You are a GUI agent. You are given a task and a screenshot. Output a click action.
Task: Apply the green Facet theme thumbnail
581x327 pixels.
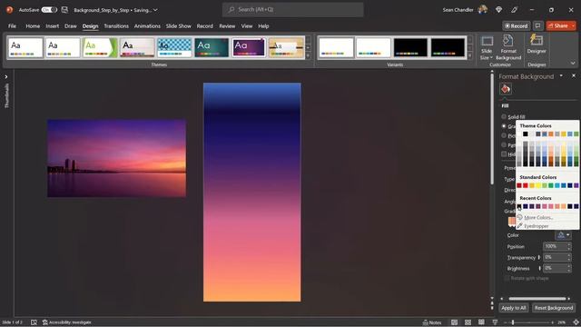point(100,47)
